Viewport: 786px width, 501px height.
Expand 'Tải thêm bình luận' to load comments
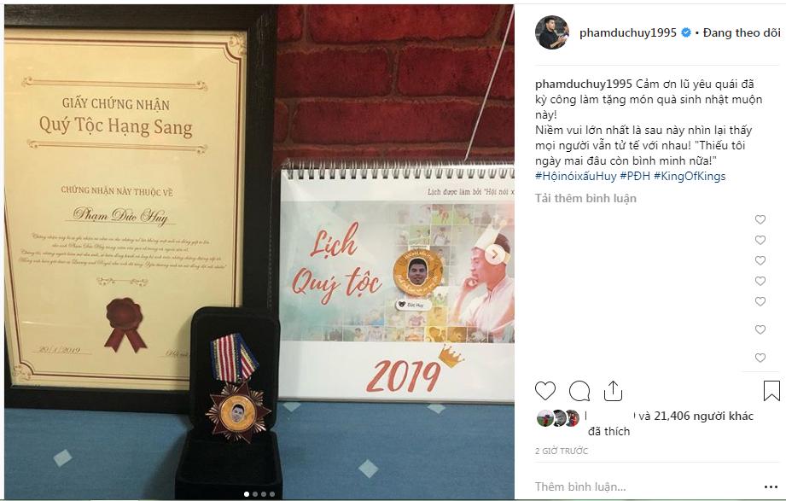click(585, 198)
